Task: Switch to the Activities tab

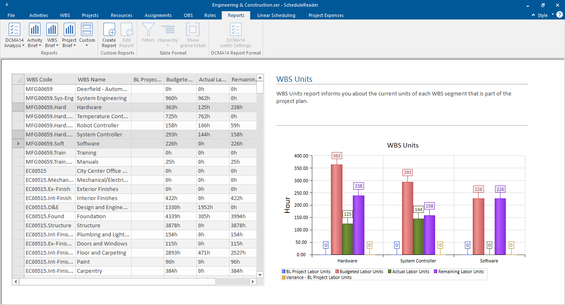Action: [38, 15]
